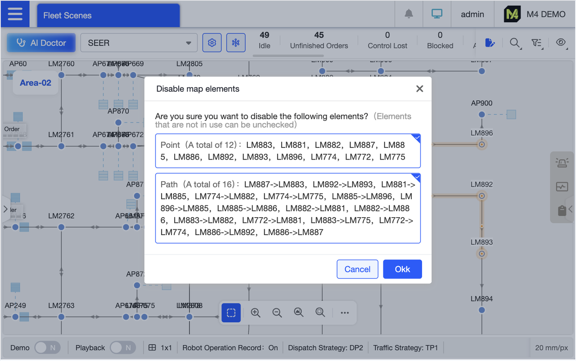The height and width of the screenshot is (361, 576).
Task: Open the SEER scene dropdown
Action: [x=139, y=42]
